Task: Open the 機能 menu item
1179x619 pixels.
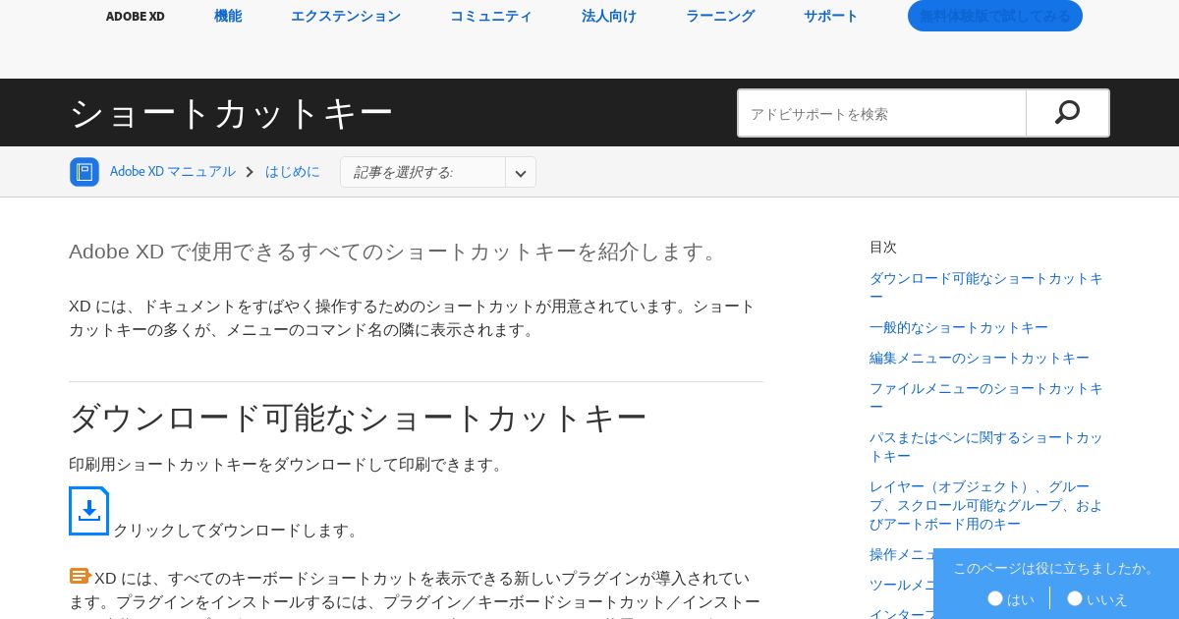Action: click(228, 16)
